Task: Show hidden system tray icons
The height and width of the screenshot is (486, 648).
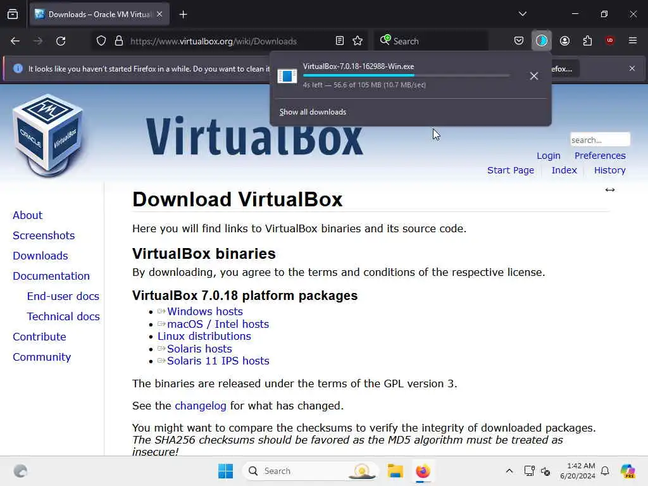Action: [509, 471]
